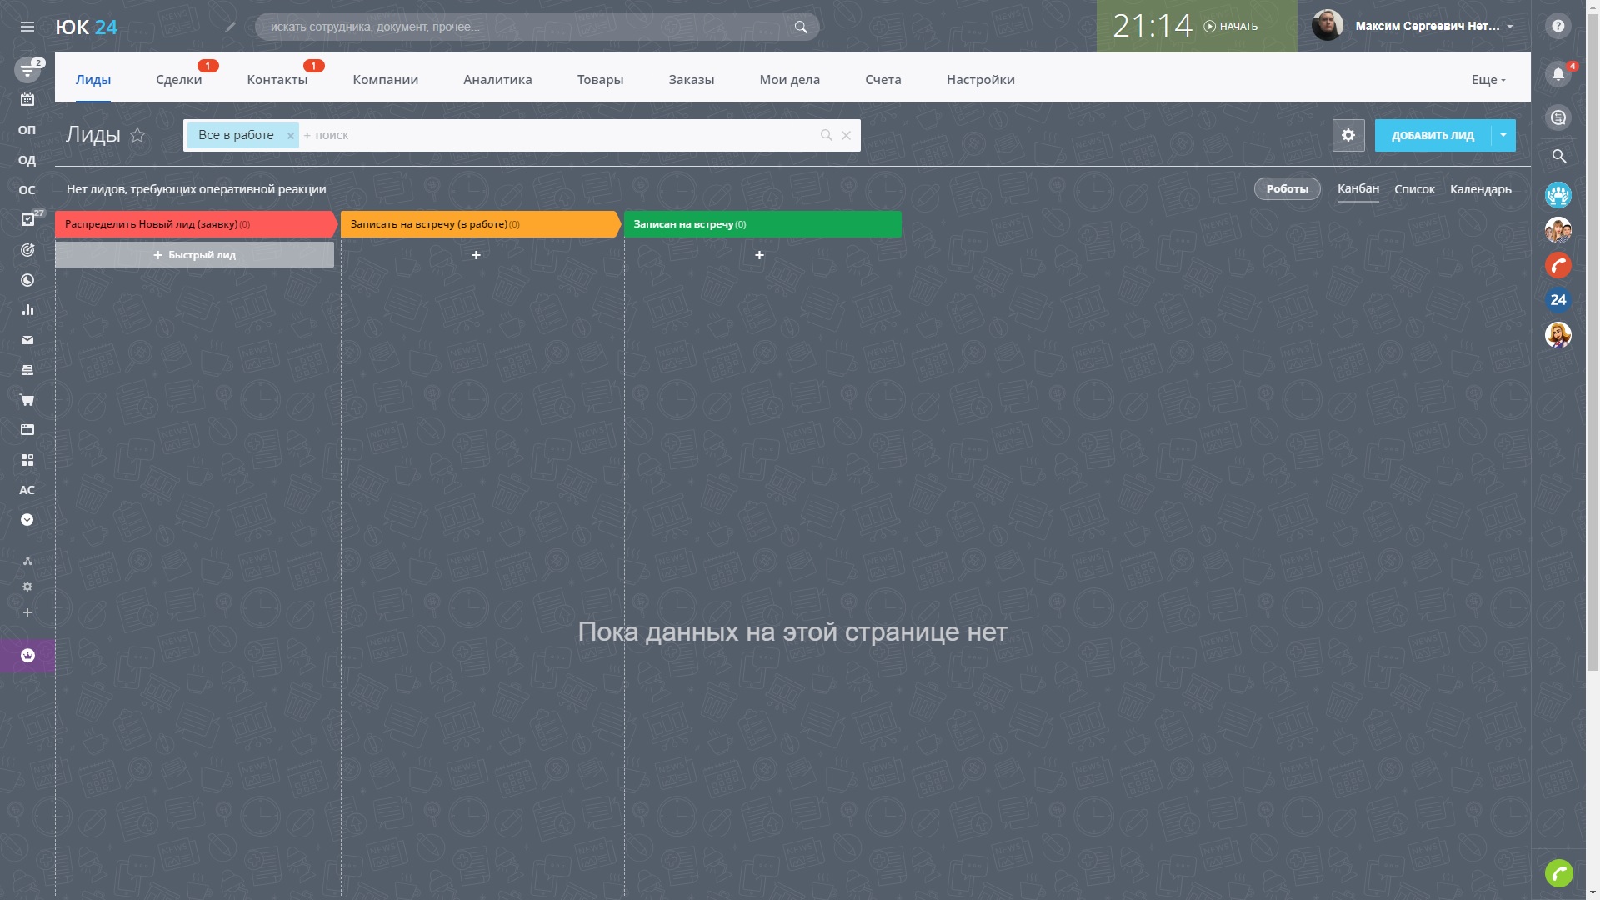
Task: Open the mail envelope sidebar icon
Action: point(27,340)
